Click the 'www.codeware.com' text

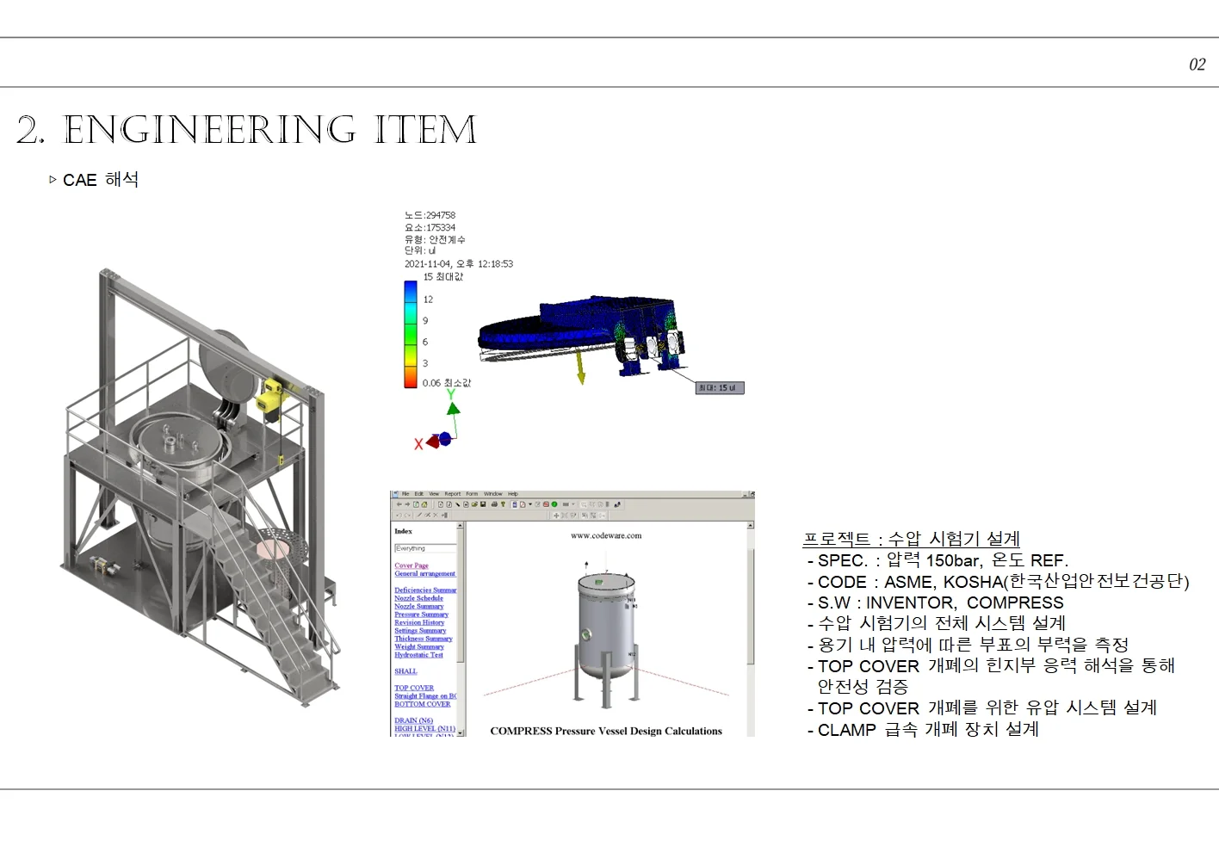coord(606,535)
